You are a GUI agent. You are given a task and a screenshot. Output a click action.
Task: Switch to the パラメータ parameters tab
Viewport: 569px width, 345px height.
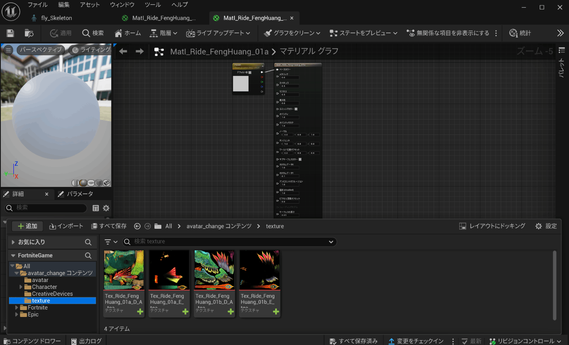(76, 194)
